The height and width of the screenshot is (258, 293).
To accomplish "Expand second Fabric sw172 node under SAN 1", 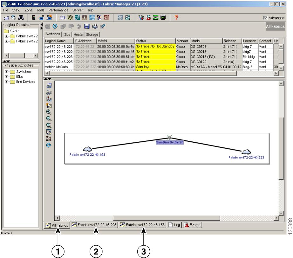I will pyautogui.click(x=7, y=41).
